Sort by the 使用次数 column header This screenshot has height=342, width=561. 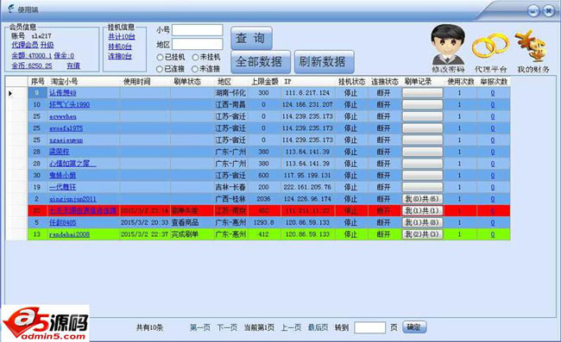[x=461, y=82]
